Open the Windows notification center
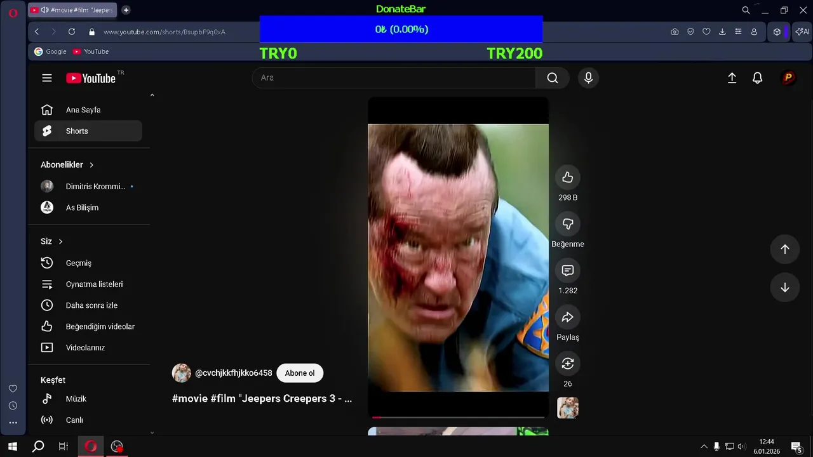813x457 pixels. pos(796,447)
